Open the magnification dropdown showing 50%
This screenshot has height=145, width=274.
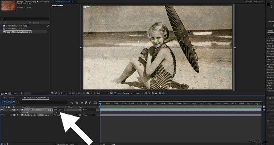(x=63, y=93)
